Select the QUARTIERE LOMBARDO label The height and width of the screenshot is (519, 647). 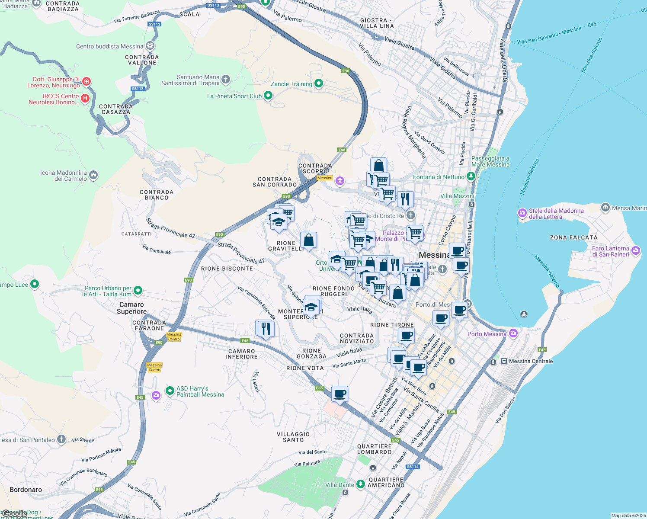[x=375, y=449]
